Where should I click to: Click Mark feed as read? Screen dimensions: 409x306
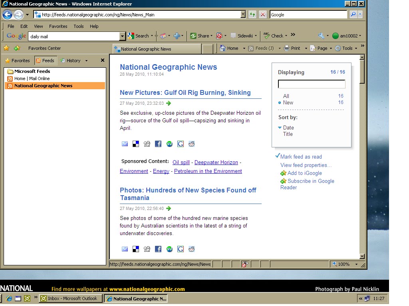point(301,157)
